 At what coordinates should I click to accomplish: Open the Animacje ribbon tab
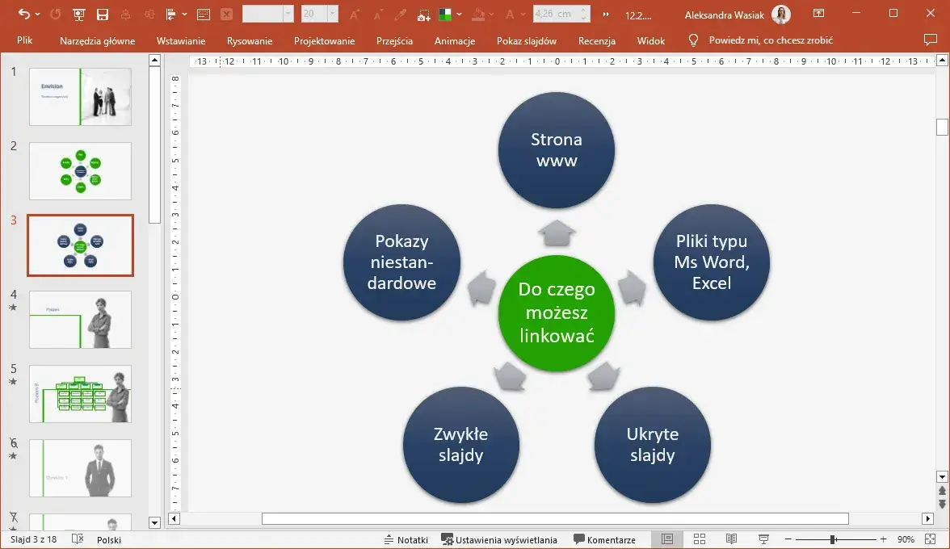(x=454, y=40)
